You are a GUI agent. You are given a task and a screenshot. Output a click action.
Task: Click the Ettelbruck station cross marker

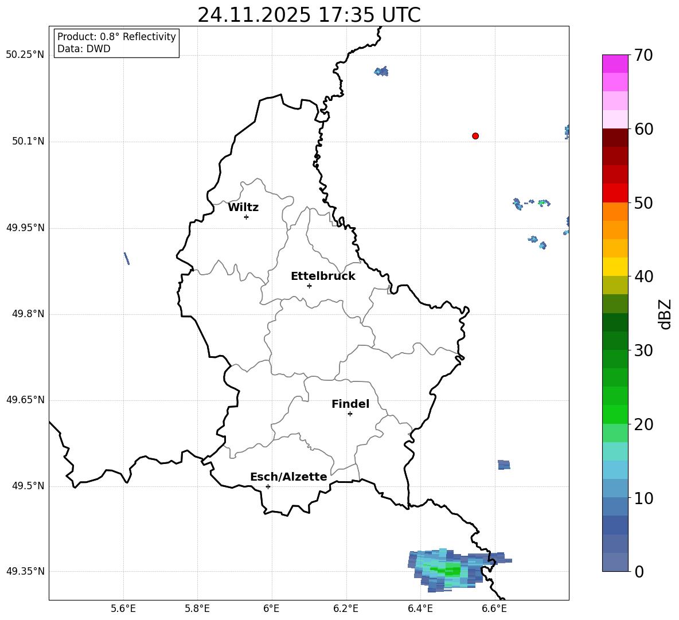(309, 286)
